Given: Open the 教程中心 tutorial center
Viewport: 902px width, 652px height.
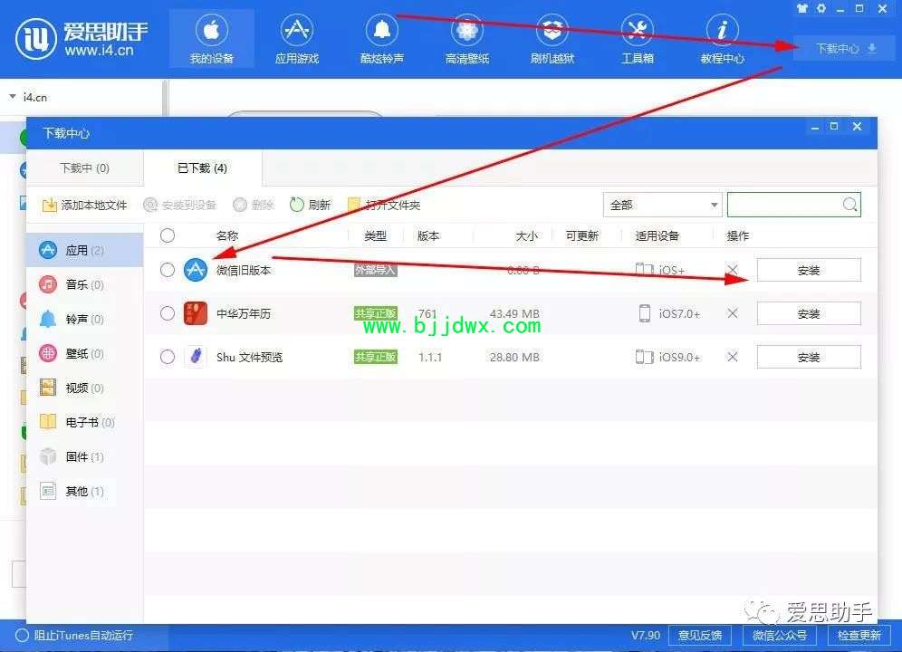Looking at the screenshot, I should pyautogui.click(x=723, y=39).
